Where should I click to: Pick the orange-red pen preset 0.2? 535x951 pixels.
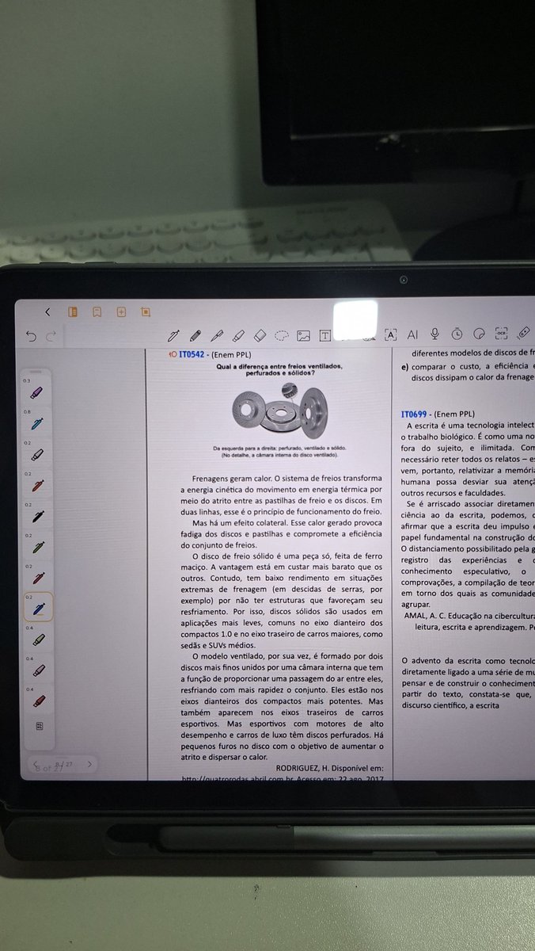36,486
